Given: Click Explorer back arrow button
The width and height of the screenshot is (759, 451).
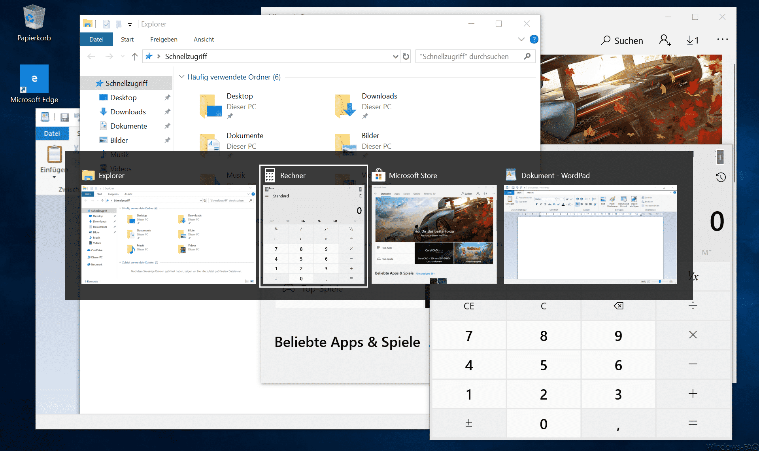Looking at the screenshot, I should [x=91, y=57].
